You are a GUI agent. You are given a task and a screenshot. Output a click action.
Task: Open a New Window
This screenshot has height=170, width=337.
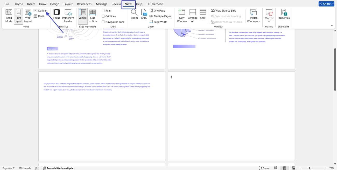[x=182, y=16]
